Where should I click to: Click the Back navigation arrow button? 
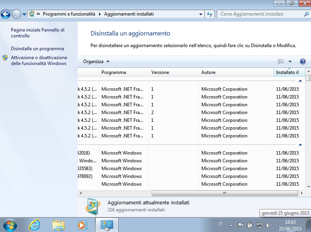coord(5,14)
